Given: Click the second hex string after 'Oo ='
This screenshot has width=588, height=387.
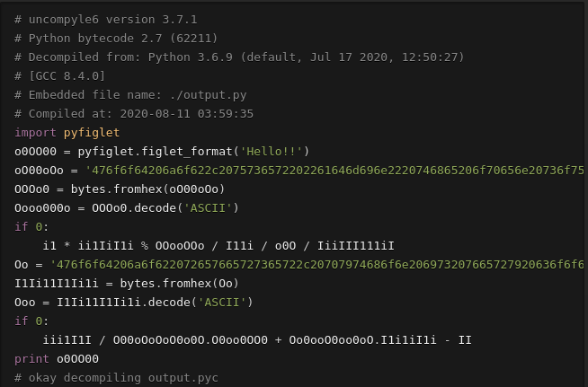Looking at the screenshot, I should (x=317, y=265).
